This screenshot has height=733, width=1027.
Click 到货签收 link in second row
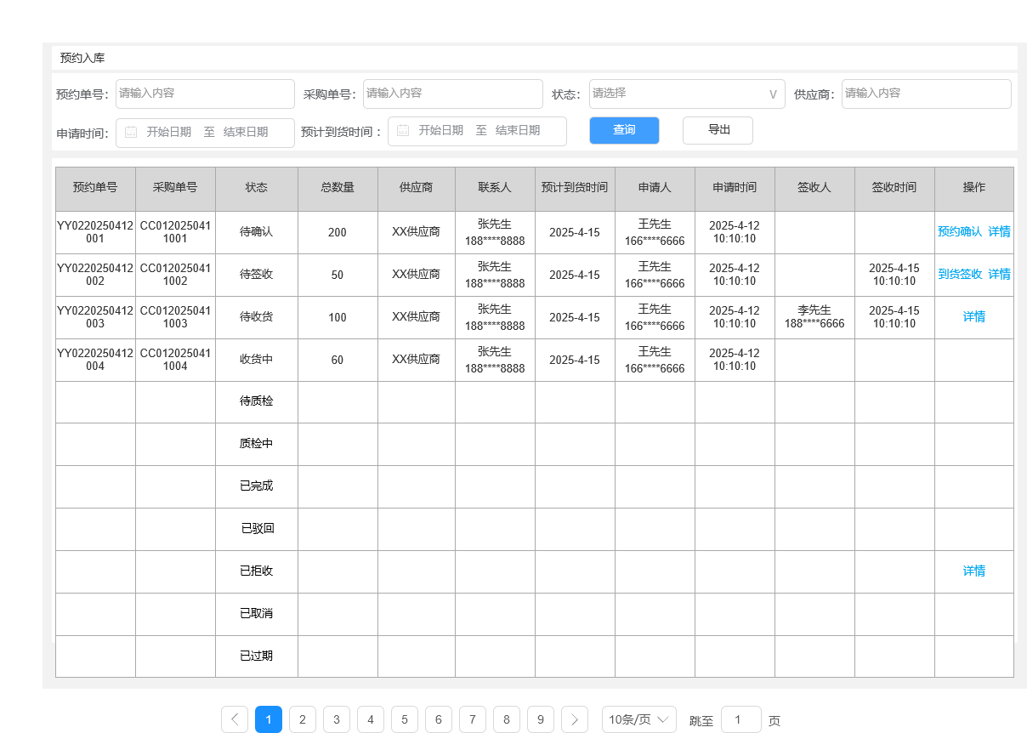coord(960,274)
